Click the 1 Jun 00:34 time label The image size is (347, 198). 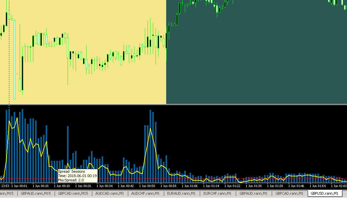click(x=105, y=186)
